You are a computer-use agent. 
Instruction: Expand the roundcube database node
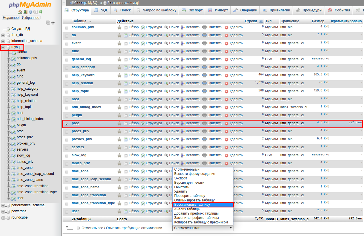tap(3, 218)
